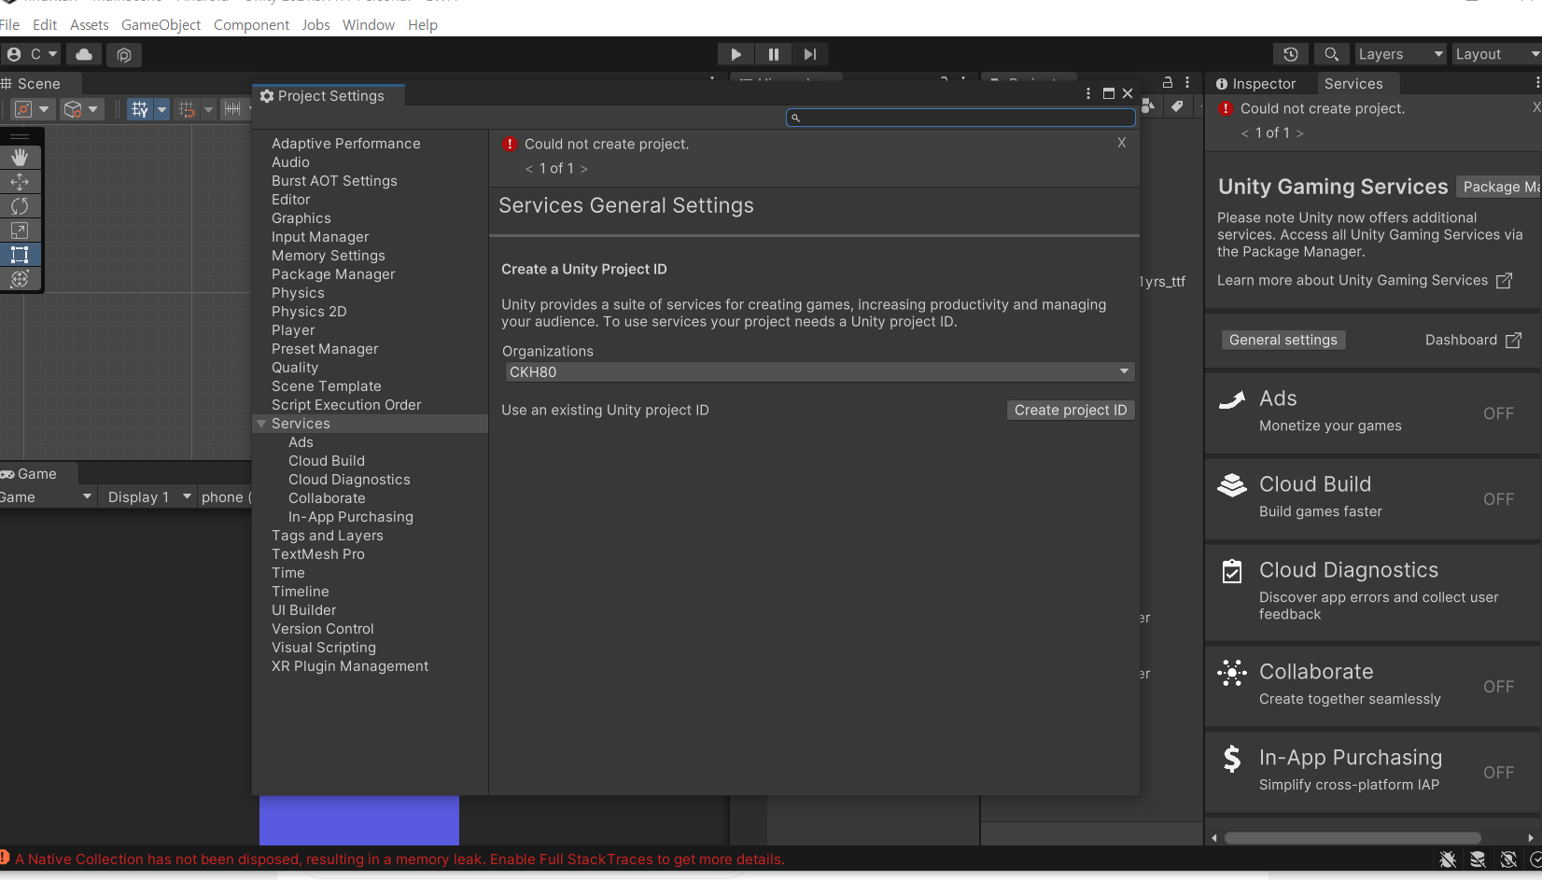Open the global Search magnifier
Viewport: 1542px width, 880px height.
coord(1332,54)
